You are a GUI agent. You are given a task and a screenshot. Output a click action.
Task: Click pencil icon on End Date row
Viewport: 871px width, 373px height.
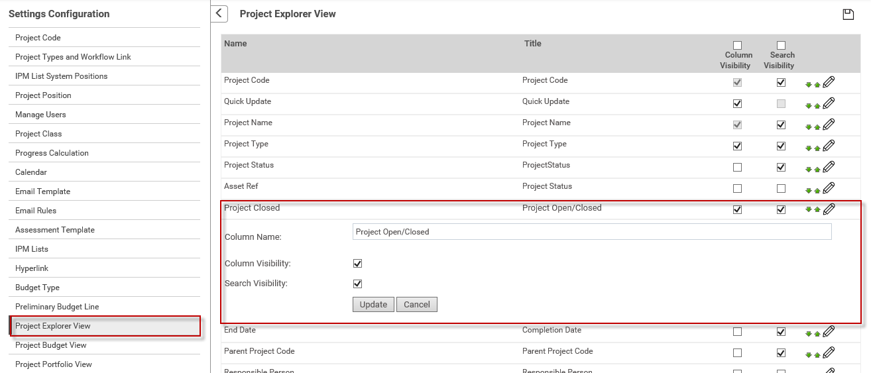tap(829, 331)
